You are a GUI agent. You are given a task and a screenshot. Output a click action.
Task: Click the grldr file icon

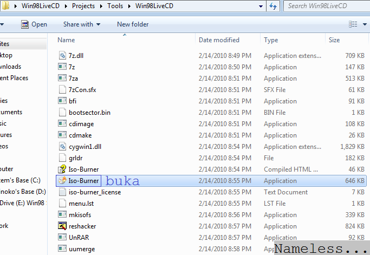click(x=62, y=158)
